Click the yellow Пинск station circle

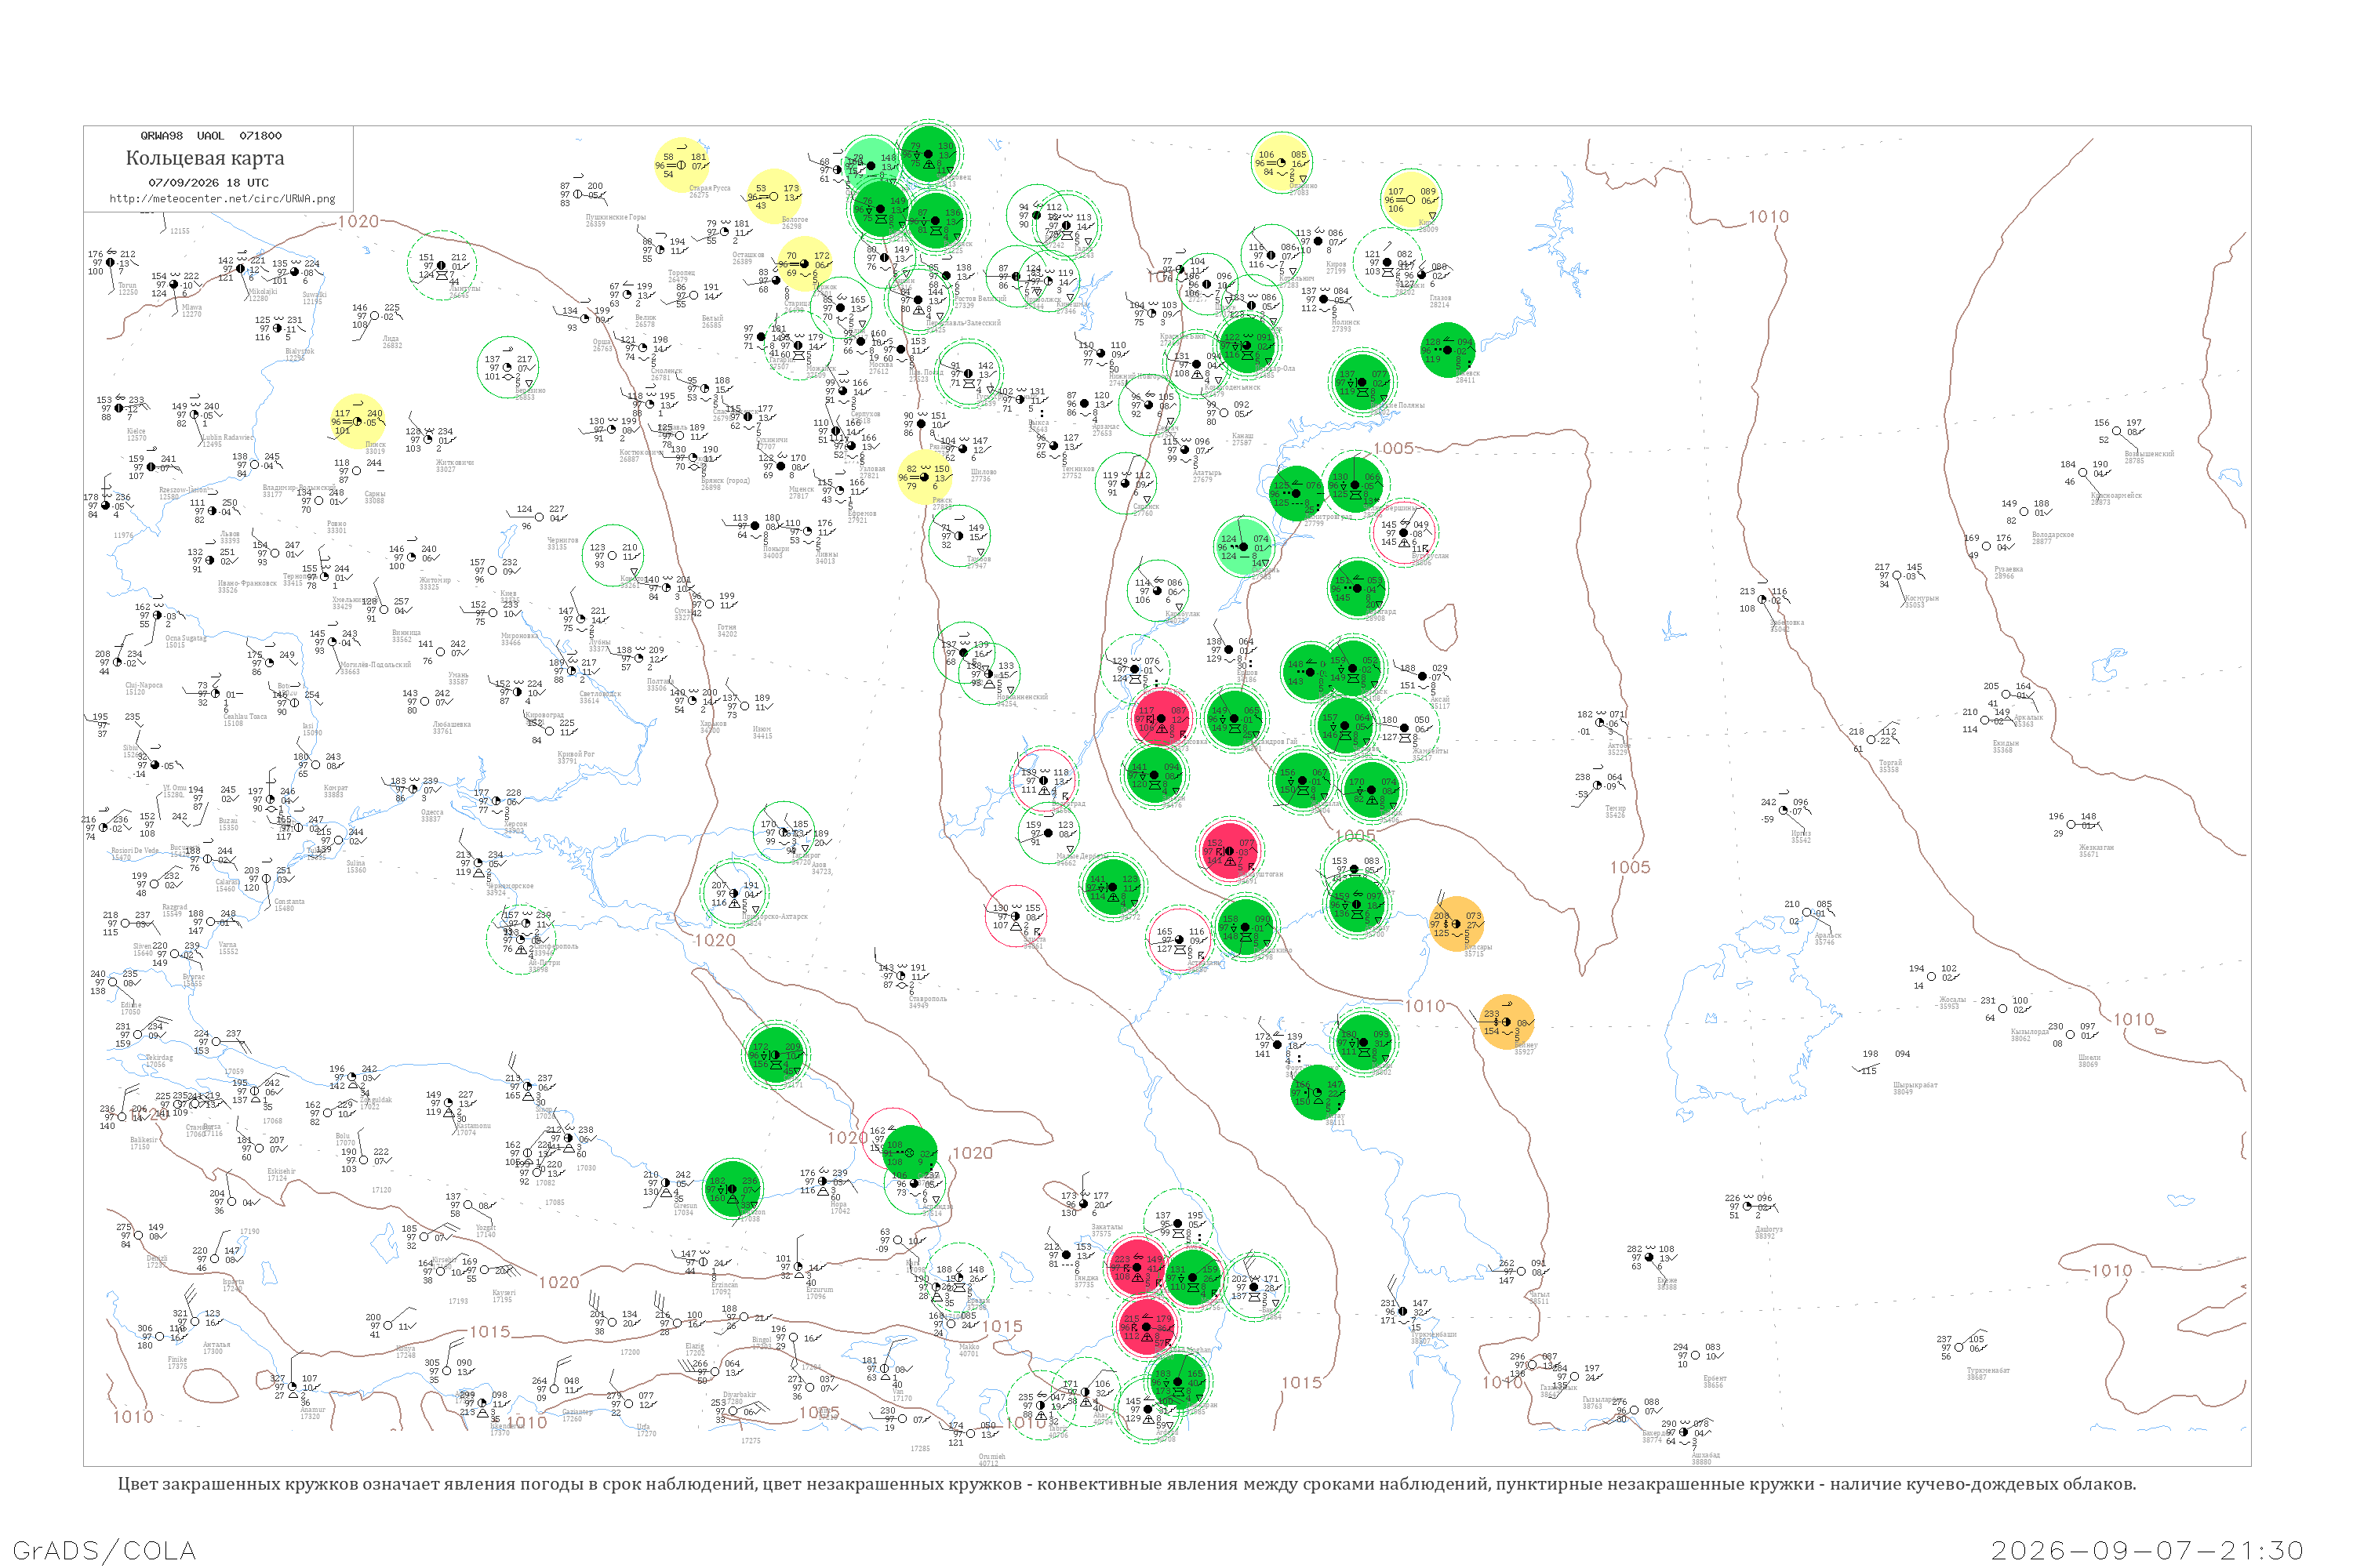(x=357, y=421)
